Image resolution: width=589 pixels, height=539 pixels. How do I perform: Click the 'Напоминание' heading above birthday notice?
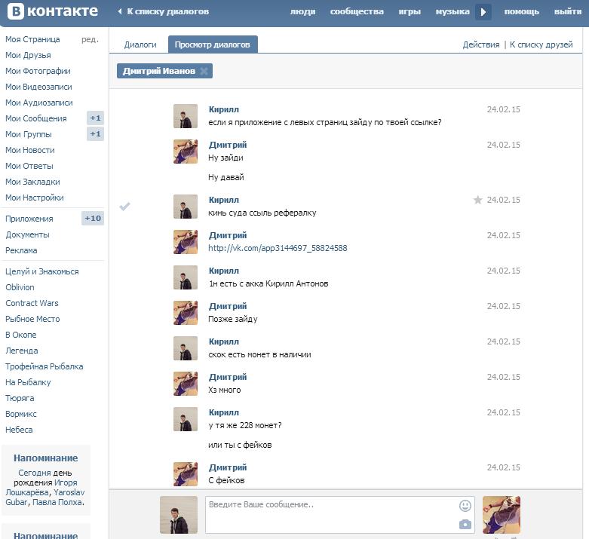[46, 458]
